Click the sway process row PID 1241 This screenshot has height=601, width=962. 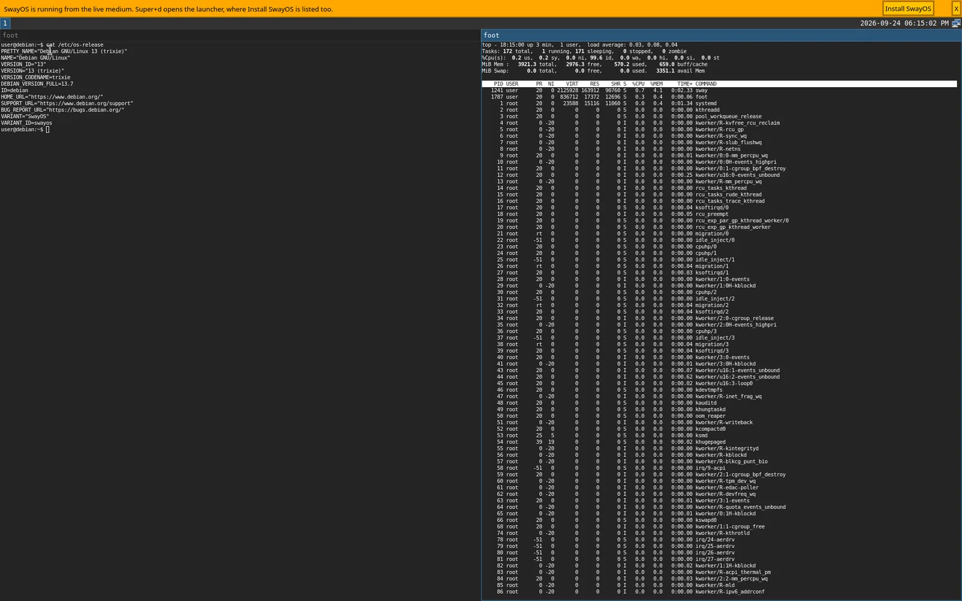click(719, 91)
